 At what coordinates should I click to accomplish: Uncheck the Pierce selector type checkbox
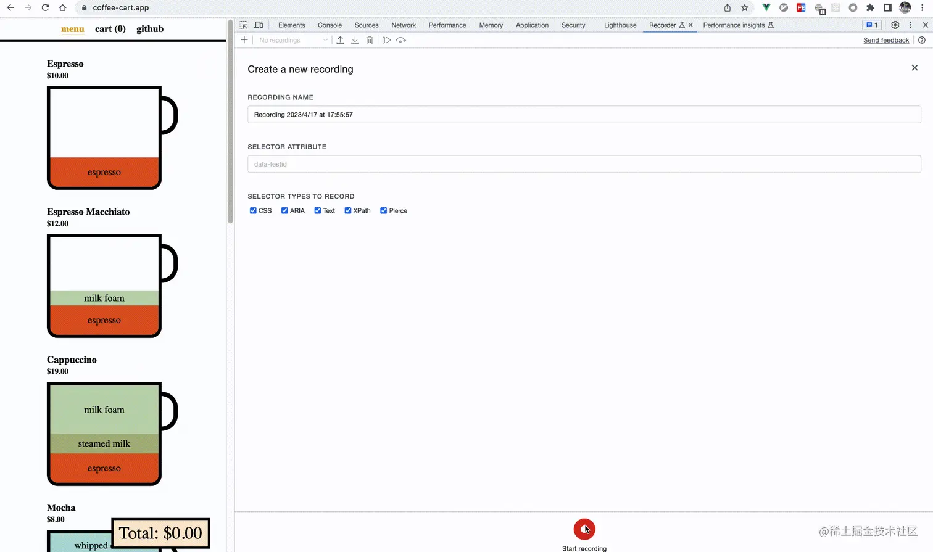tap(384, 211)
